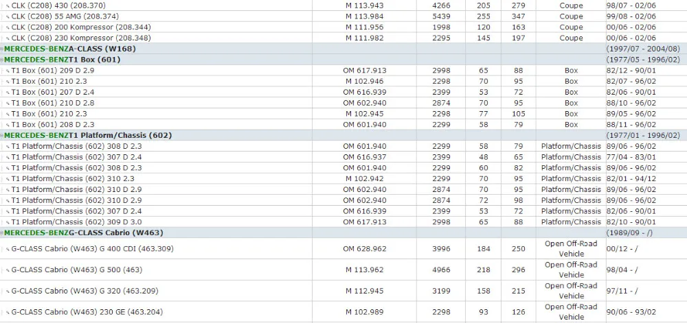
Task: Click Open Off-Road Vehicle in G 500 row
Action: [571, 270]
